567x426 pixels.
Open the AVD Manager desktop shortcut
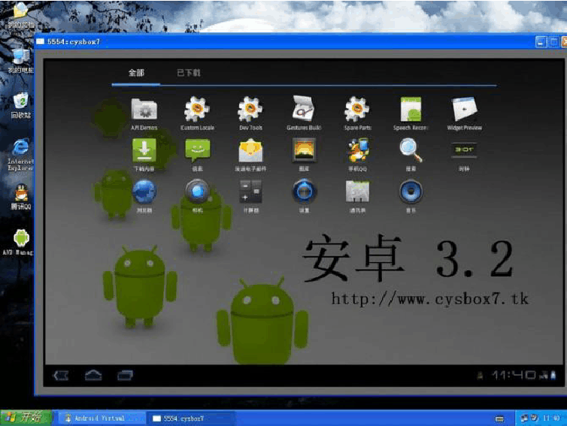pyautogui.click(x=19, y=243)
